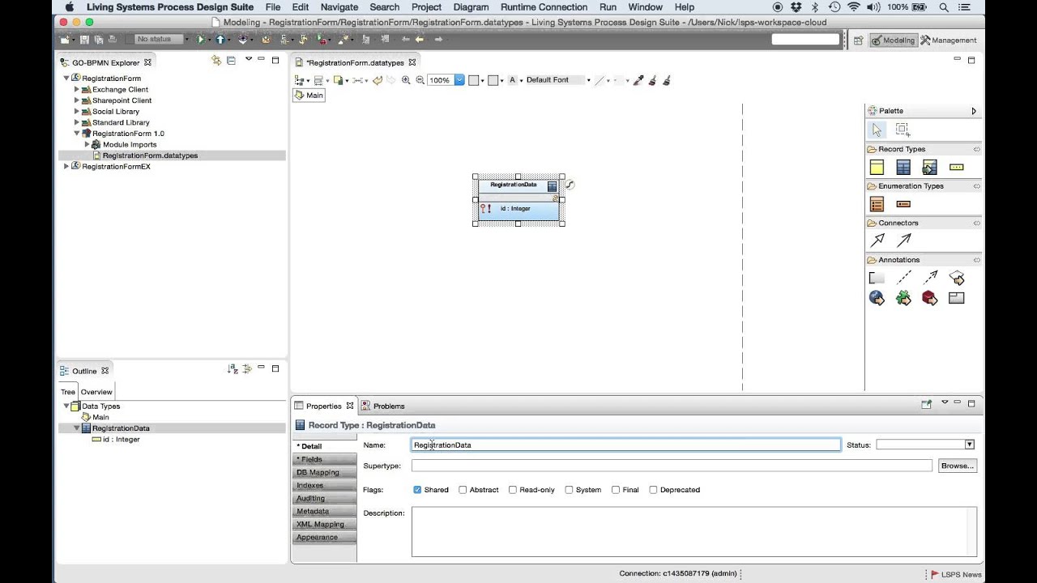Pick the Enumeration palette icon
The image size is (1037, 583).
(x=877, y=204)
